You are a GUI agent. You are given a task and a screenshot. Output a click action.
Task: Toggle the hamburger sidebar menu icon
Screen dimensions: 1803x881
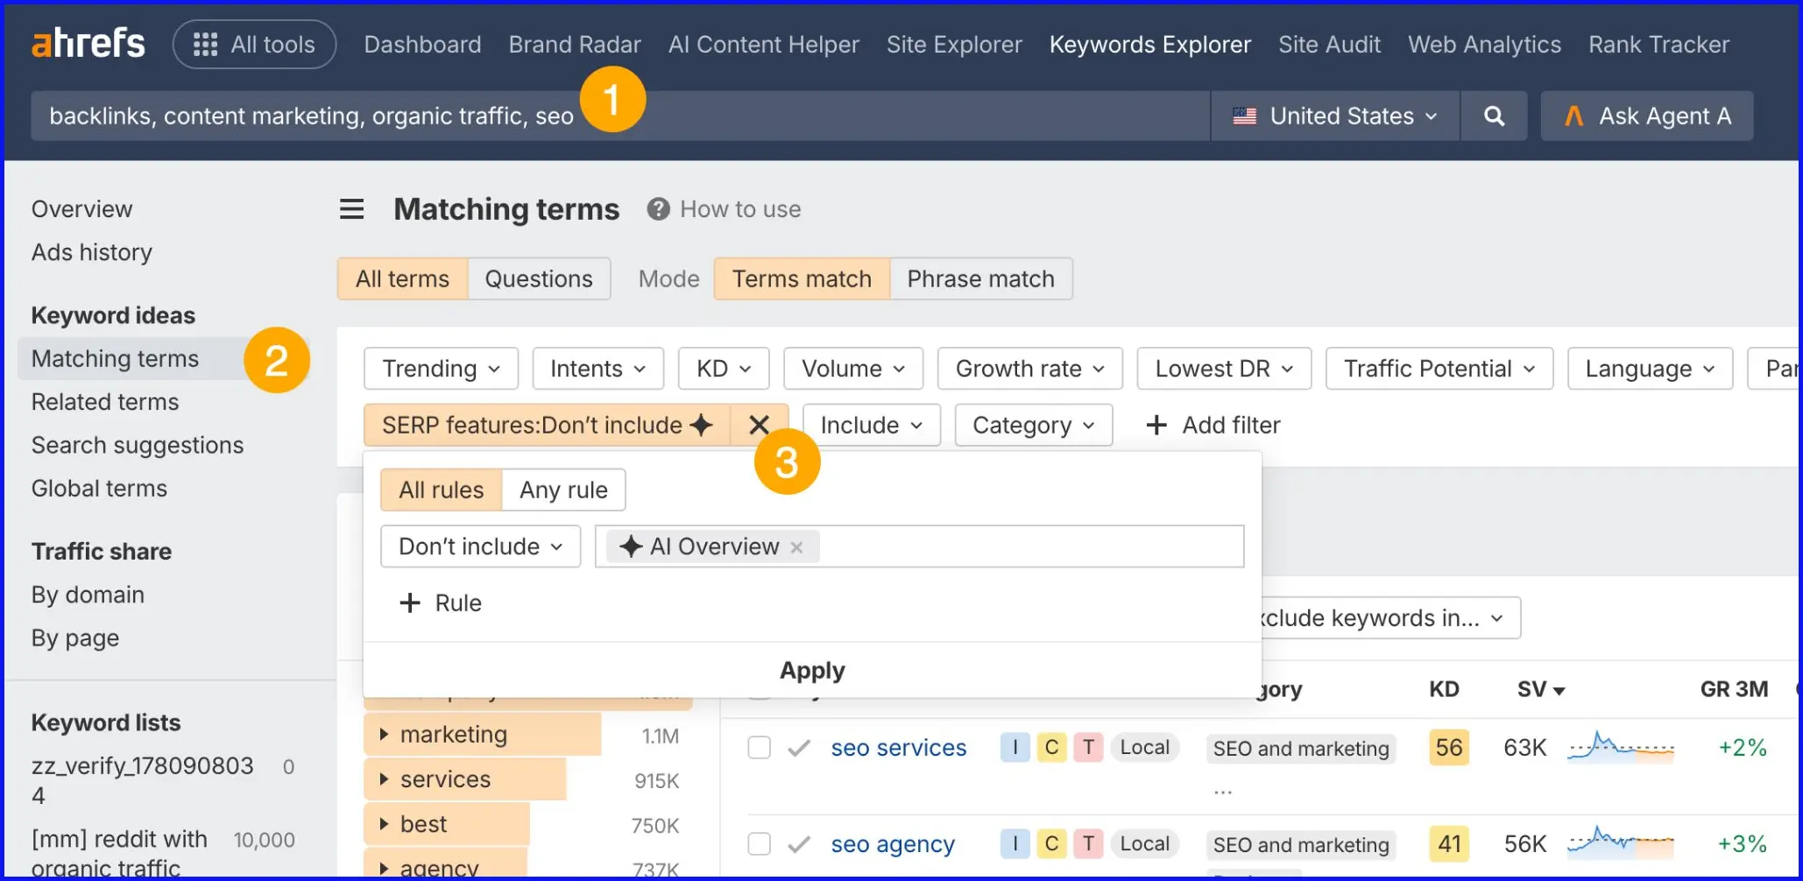click(x=352, y=209)
